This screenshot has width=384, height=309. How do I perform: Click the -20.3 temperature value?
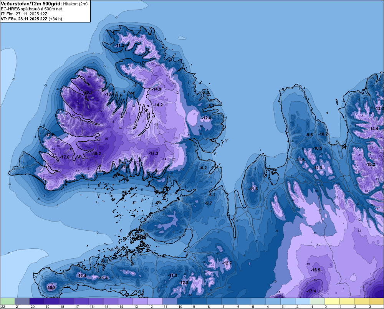pos(88,92)
